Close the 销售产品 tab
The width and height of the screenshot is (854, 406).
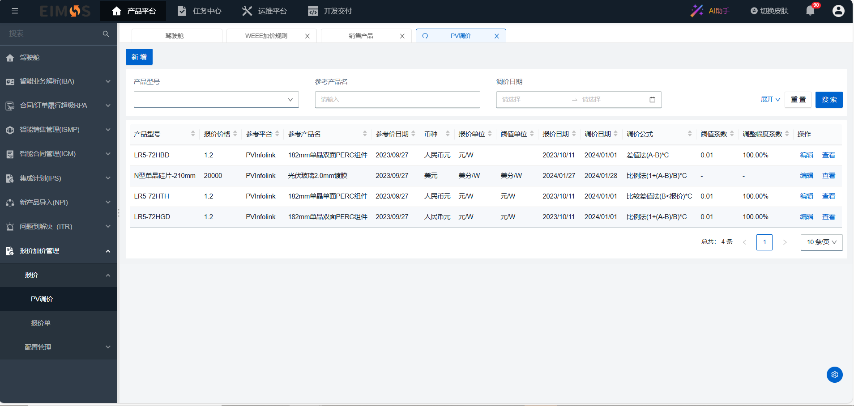[402, 36]
